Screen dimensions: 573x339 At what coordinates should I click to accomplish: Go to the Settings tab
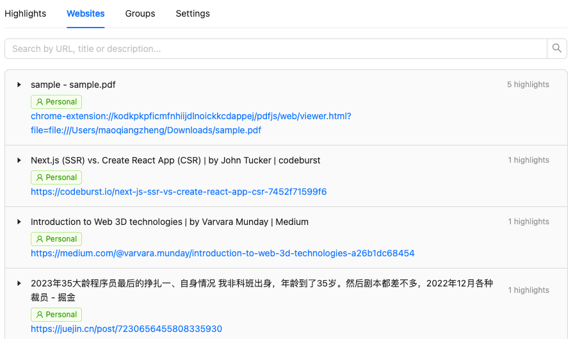(193, 13)
